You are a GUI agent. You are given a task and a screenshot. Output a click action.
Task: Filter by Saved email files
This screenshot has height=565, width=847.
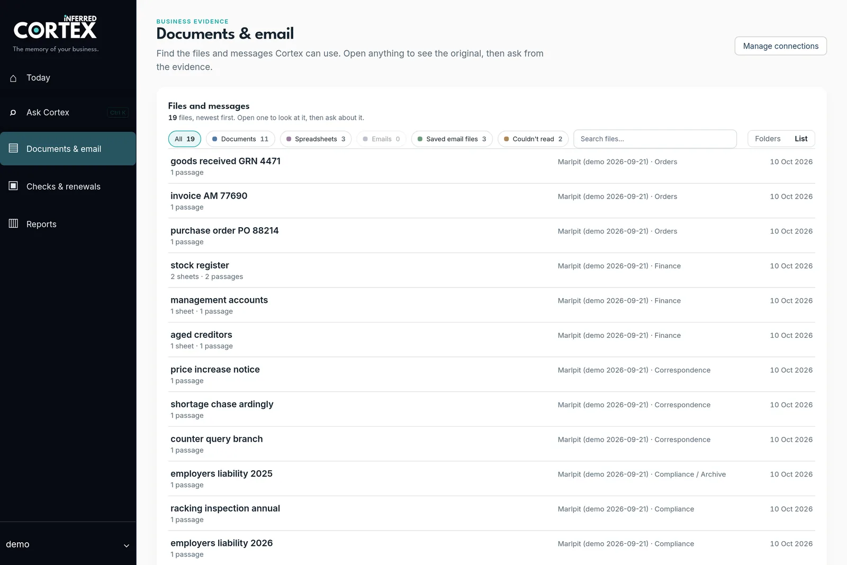pos(452,139)
